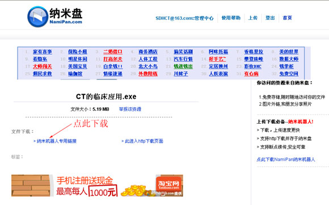Viewport: 329px width, 205px height.
Task: Go to 首页 from top navigation
Action: 287,18
